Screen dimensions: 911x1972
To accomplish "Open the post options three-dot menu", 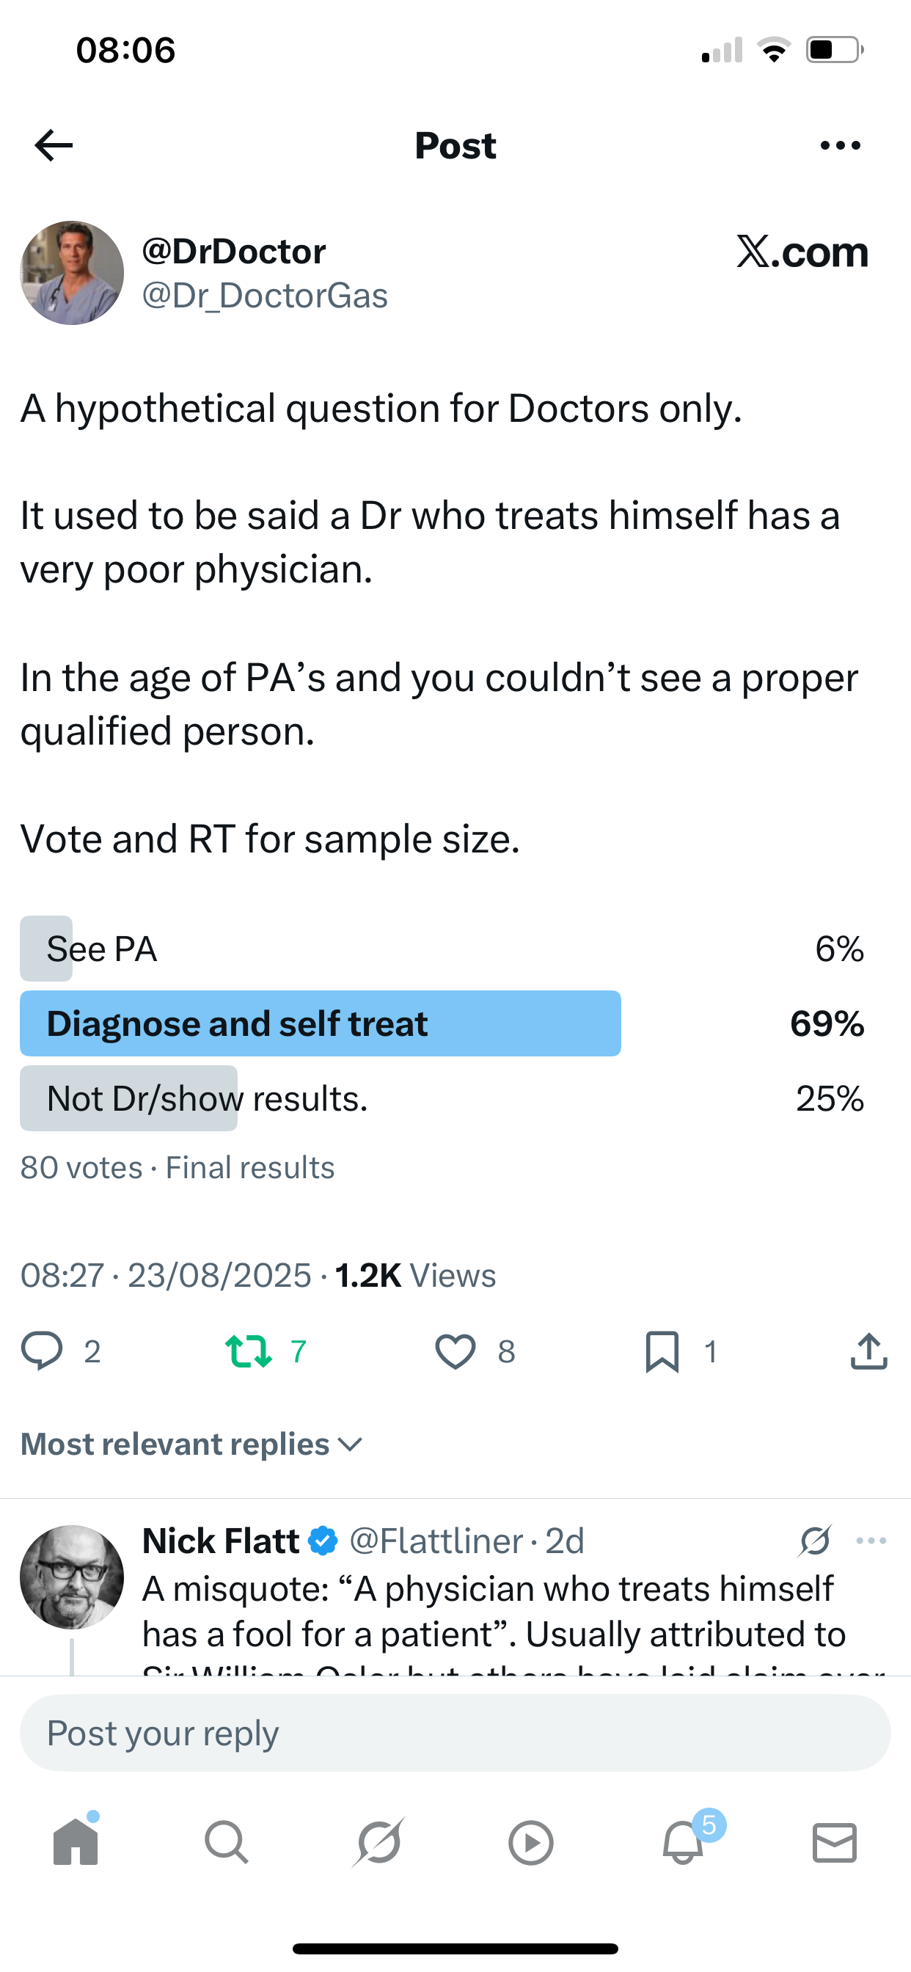I will [840, 145].
